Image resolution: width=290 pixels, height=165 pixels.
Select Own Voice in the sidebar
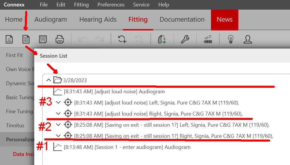(x=20, y=69)
